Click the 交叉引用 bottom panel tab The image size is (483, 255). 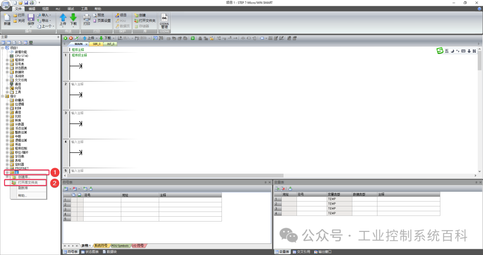click(301, 252)
